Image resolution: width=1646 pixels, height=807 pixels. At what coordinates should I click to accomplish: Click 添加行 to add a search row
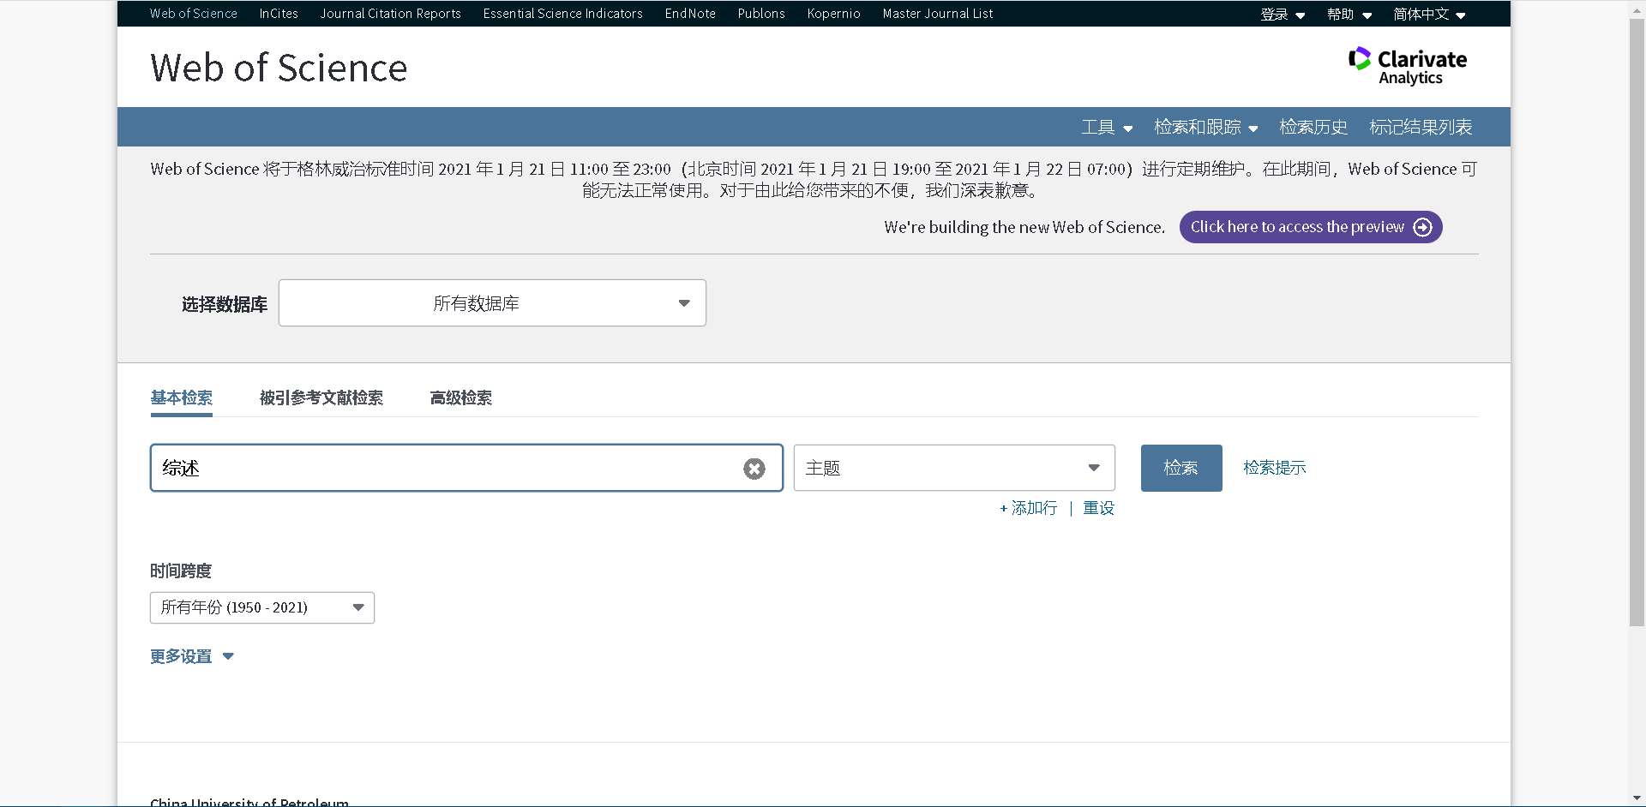[x=1029, y=508]
